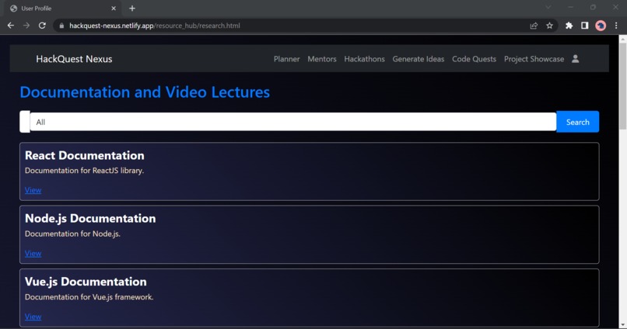
Task: Open the Planner nav link
Action: 287,59
